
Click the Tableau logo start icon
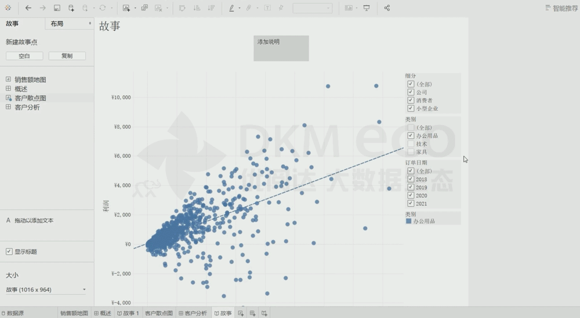pos(8,8)
